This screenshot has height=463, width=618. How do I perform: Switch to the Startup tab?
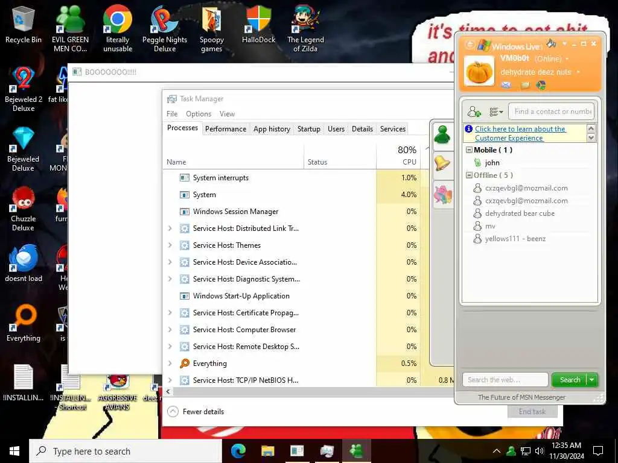click(309, 129)
